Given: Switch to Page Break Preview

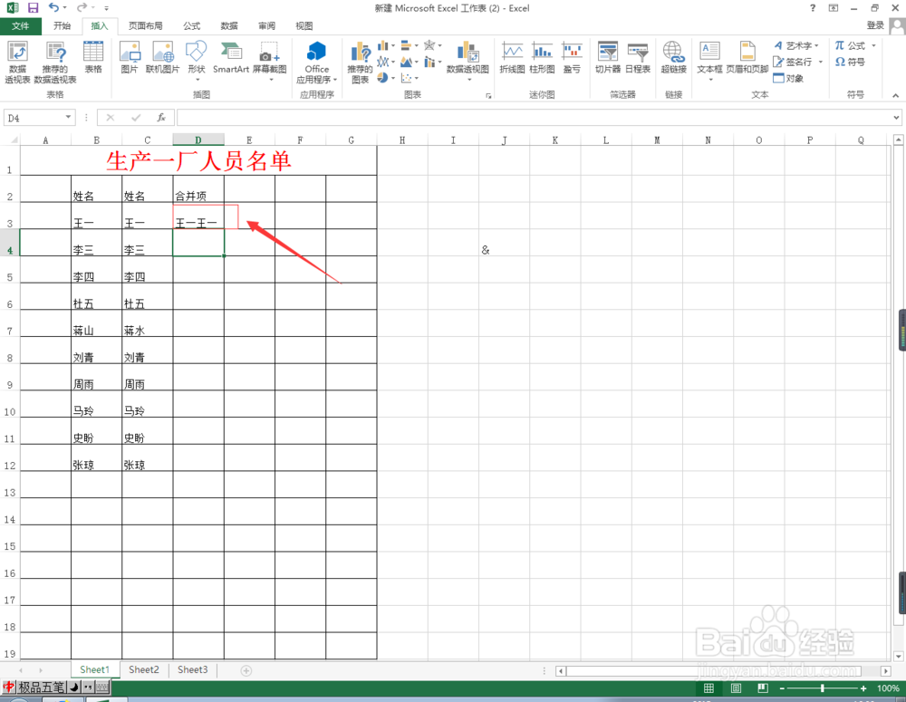Looking at the screenshot, I should point(763,688).
